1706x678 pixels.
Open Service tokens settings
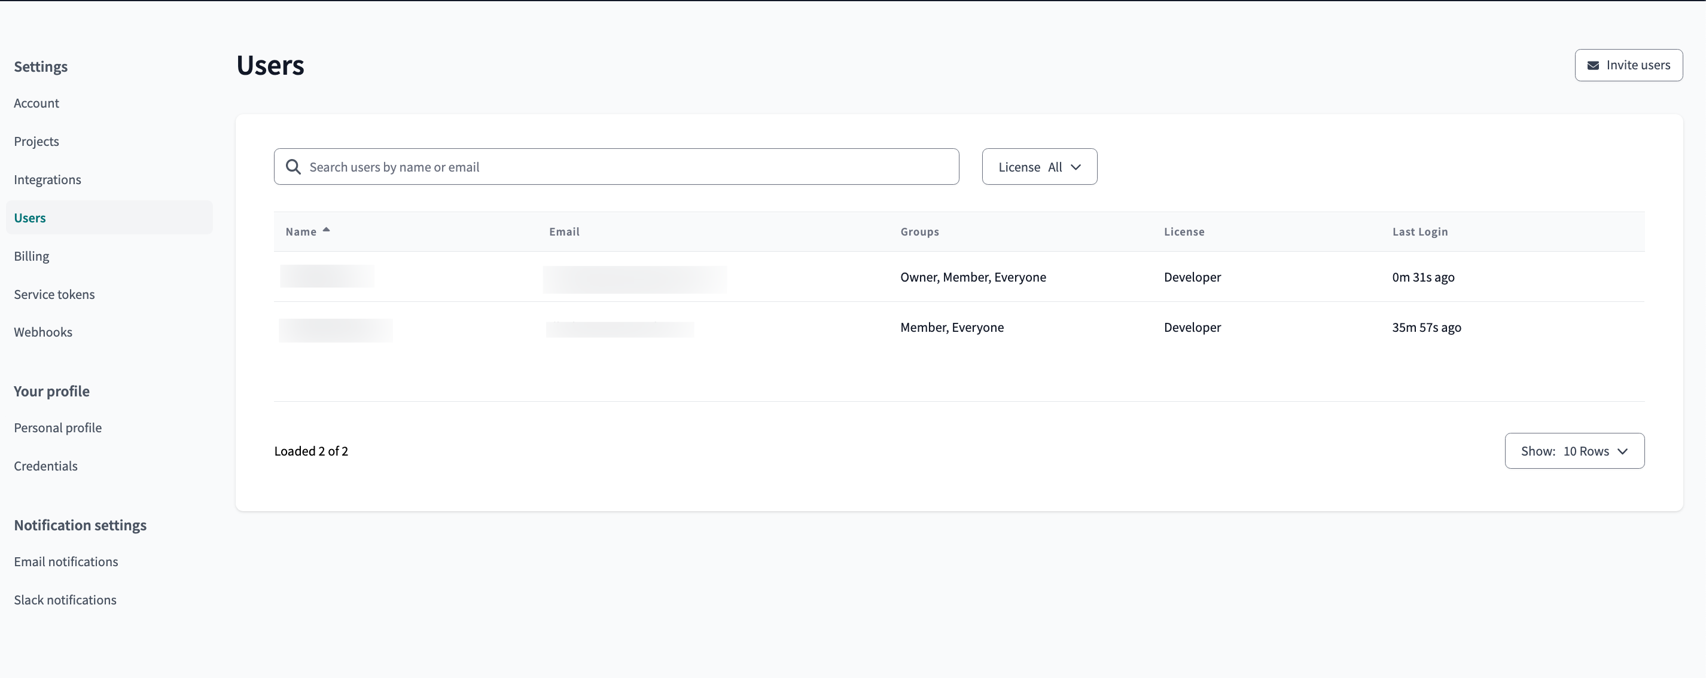pos(54,294)
